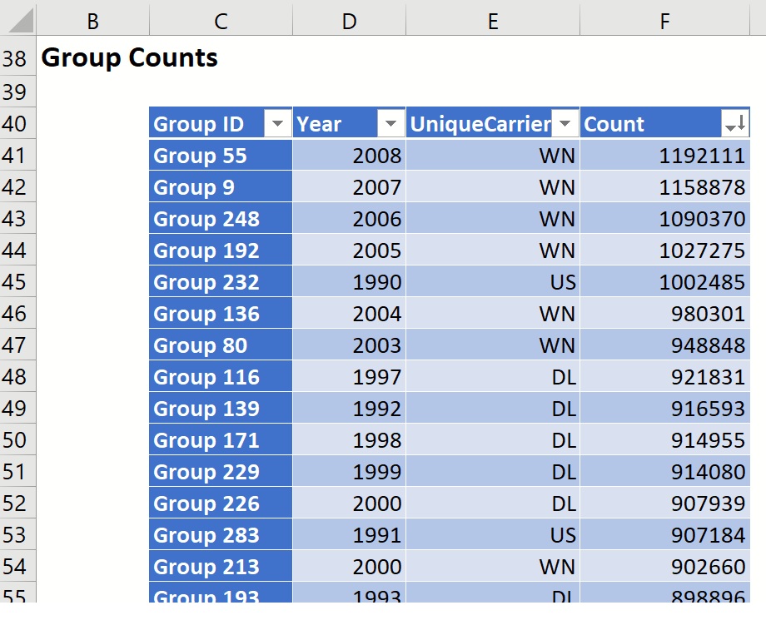This screenshot has width=766, height=625.
Task: Open the Year column filter dropdown
Action: pyautogui.click(x=390, y=125)
